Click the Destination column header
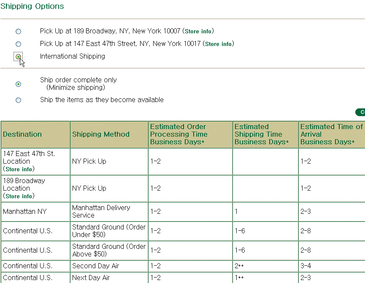 tap(22, 134)
